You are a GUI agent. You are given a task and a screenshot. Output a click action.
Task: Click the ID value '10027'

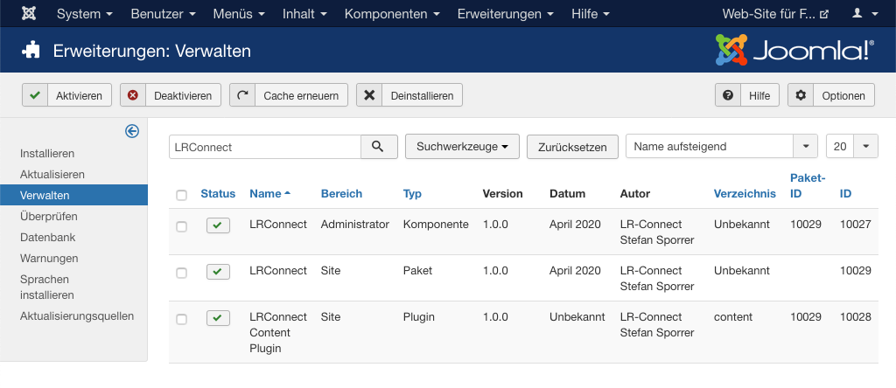tap(856, 225)
